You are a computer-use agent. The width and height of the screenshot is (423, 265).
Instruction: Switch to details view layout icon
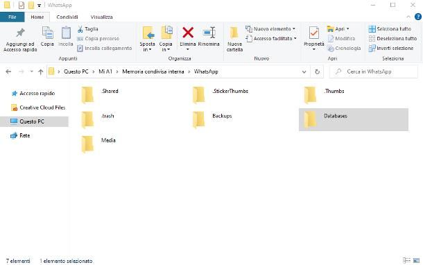(x=406, y=260)
